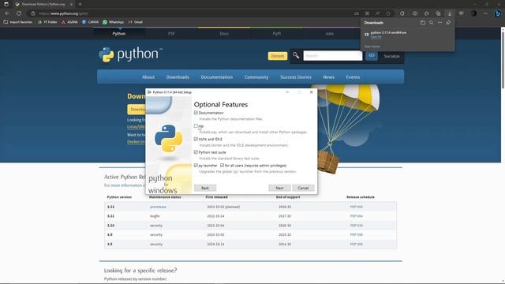The image size is (505, 284).
Task: Open Collections icon in toolbar
Action: pyautogui.click(x=438, y=13)
